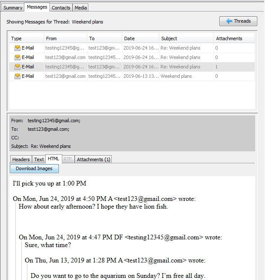Click 'test123@gmail.com' sender in the second row
The height and width of the screenshot is (280, 265).
pyautogui.click(x=65, y=57)
